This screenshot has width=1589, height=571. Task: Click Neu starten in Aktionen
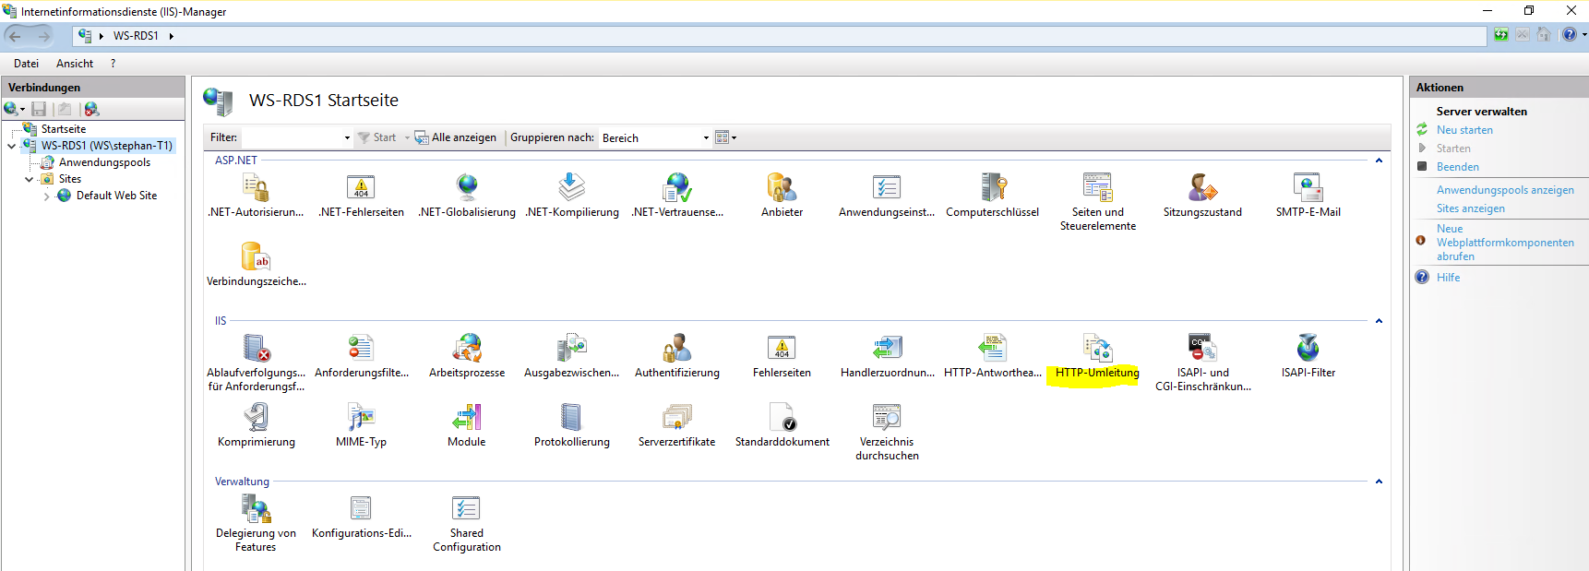[1464, 130]
